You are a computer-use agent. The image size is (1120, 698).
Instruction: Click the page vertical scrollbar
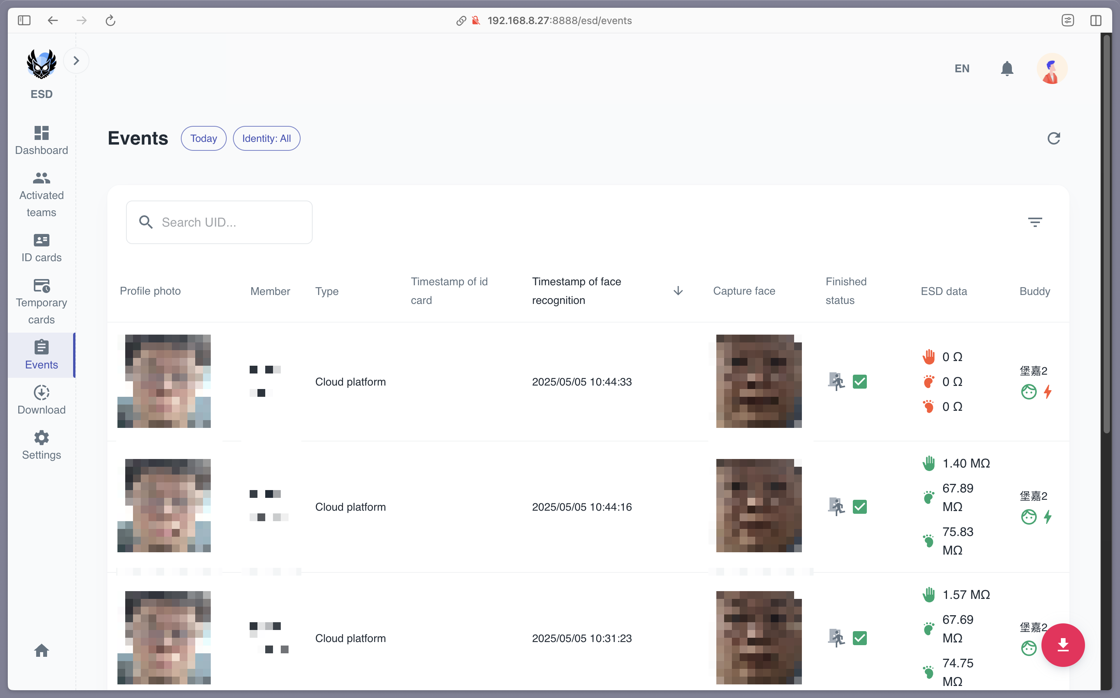[1106, 231]
